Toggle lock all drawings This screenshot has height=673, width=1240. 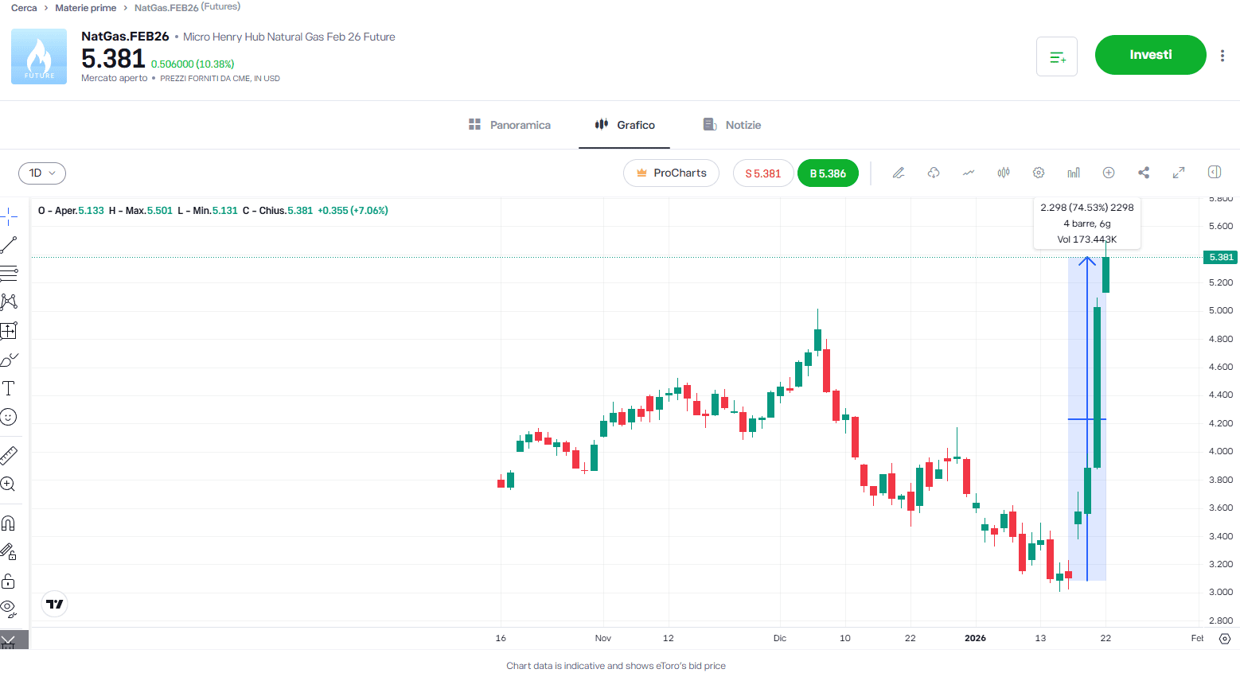9,581
